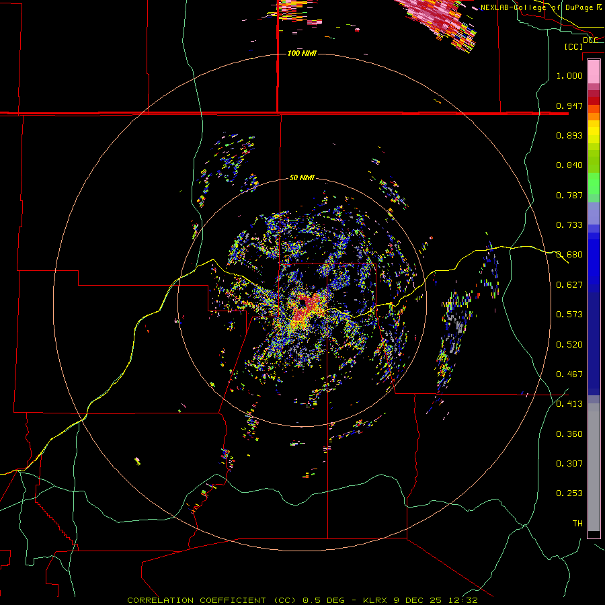Click the 0.840 scale label

569,165
